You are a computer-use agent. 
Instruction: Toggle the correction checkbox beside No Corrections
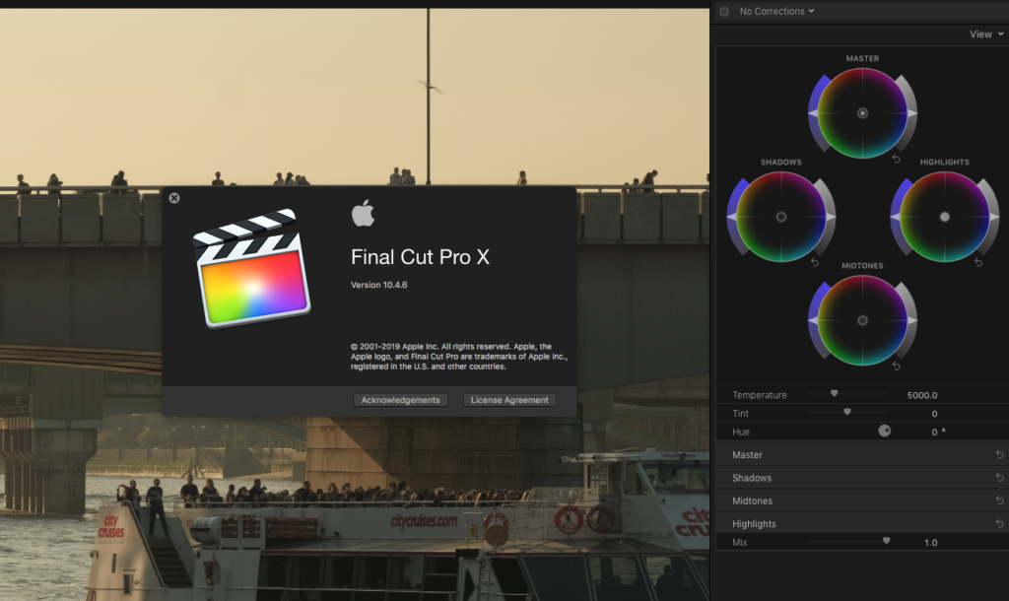click(x=724, y=12)
